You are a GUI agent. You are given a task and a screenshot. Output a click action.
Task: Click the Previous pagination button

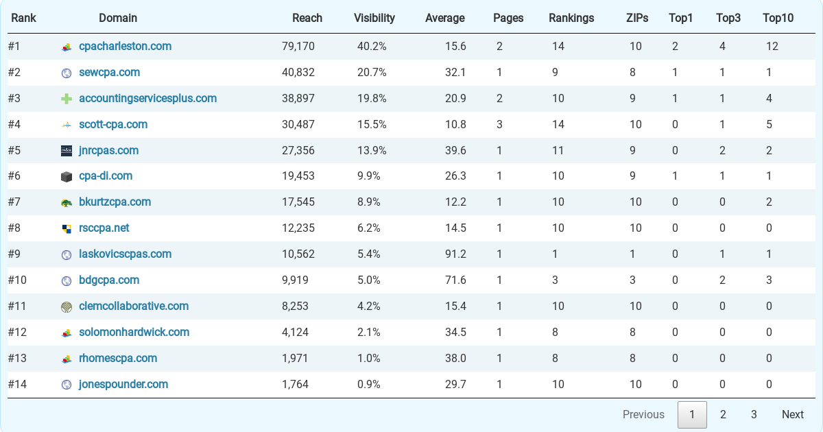point(643,414)
